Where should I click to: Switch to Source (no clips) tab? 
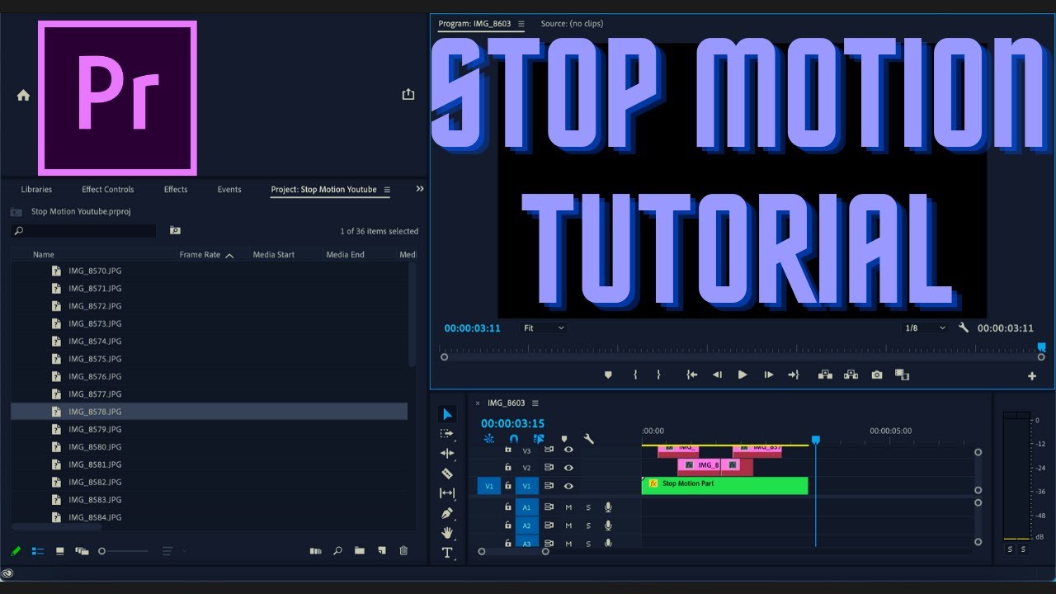[572, 24]
